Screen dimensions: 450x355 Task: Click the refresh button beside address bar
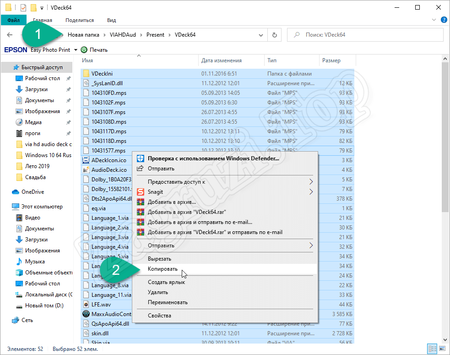click(x=274, y=35)
